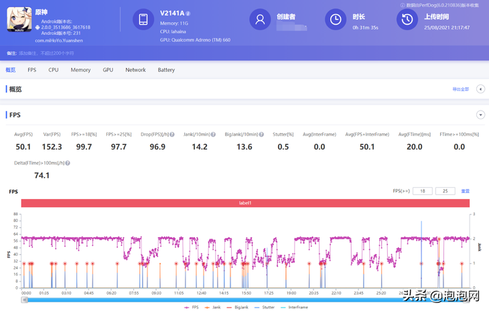Click the Var(FPS) value 152.3
The image size is (489, 311).
pyautogui.click(x=52, y=147)
